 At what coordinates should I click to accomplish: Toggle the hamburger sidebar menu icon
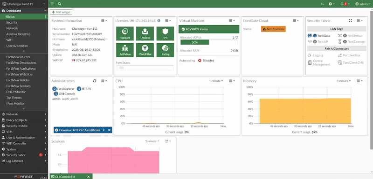coord(52,4)
